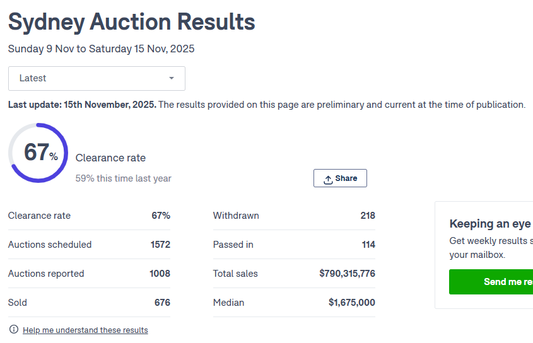Screen dimensions: 533x343
Task: Click the Total sales figure $790,315,776
Action: point(347,274)
